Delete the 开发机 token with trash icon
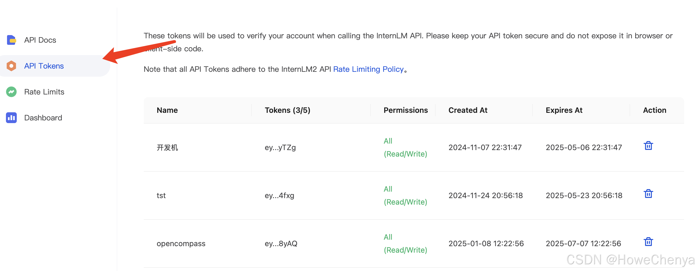Viewport: 696px width, 271px height. [x=648, y=146]
